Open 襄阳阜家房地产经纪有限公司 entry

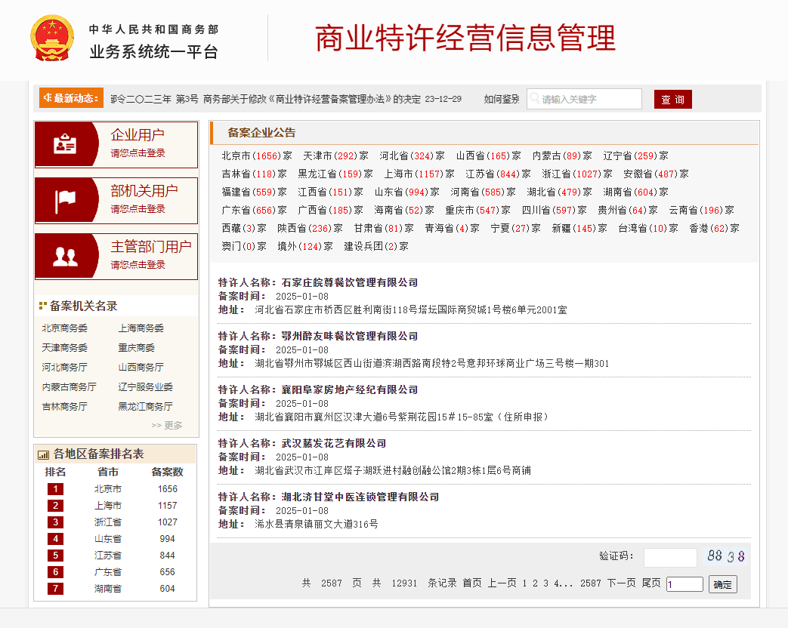(350, 389)
